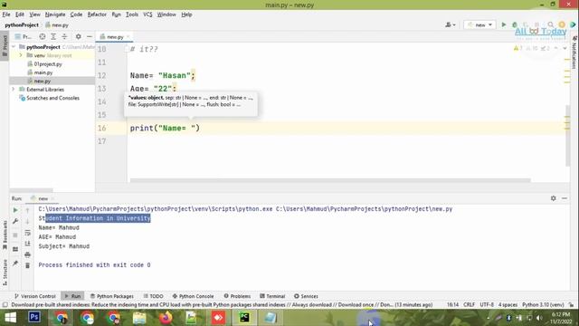This screenshot has width=579, height=326.
Task: Open Run panel settings gear
Action: [553, 198]
